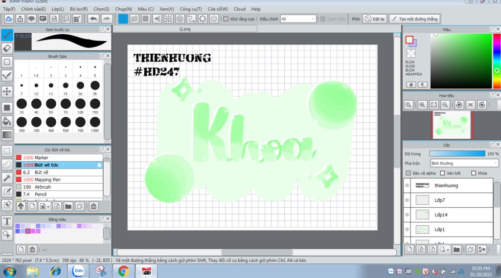Delete selected brush with trash icon
501x278 pixels.
93,206
